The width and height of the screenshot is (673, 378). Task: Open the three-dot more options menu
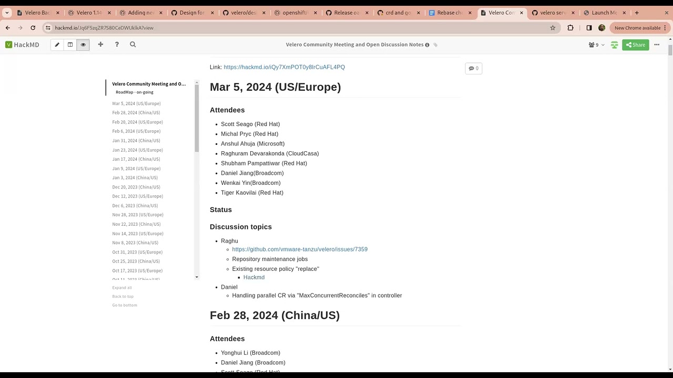point(657,45)
